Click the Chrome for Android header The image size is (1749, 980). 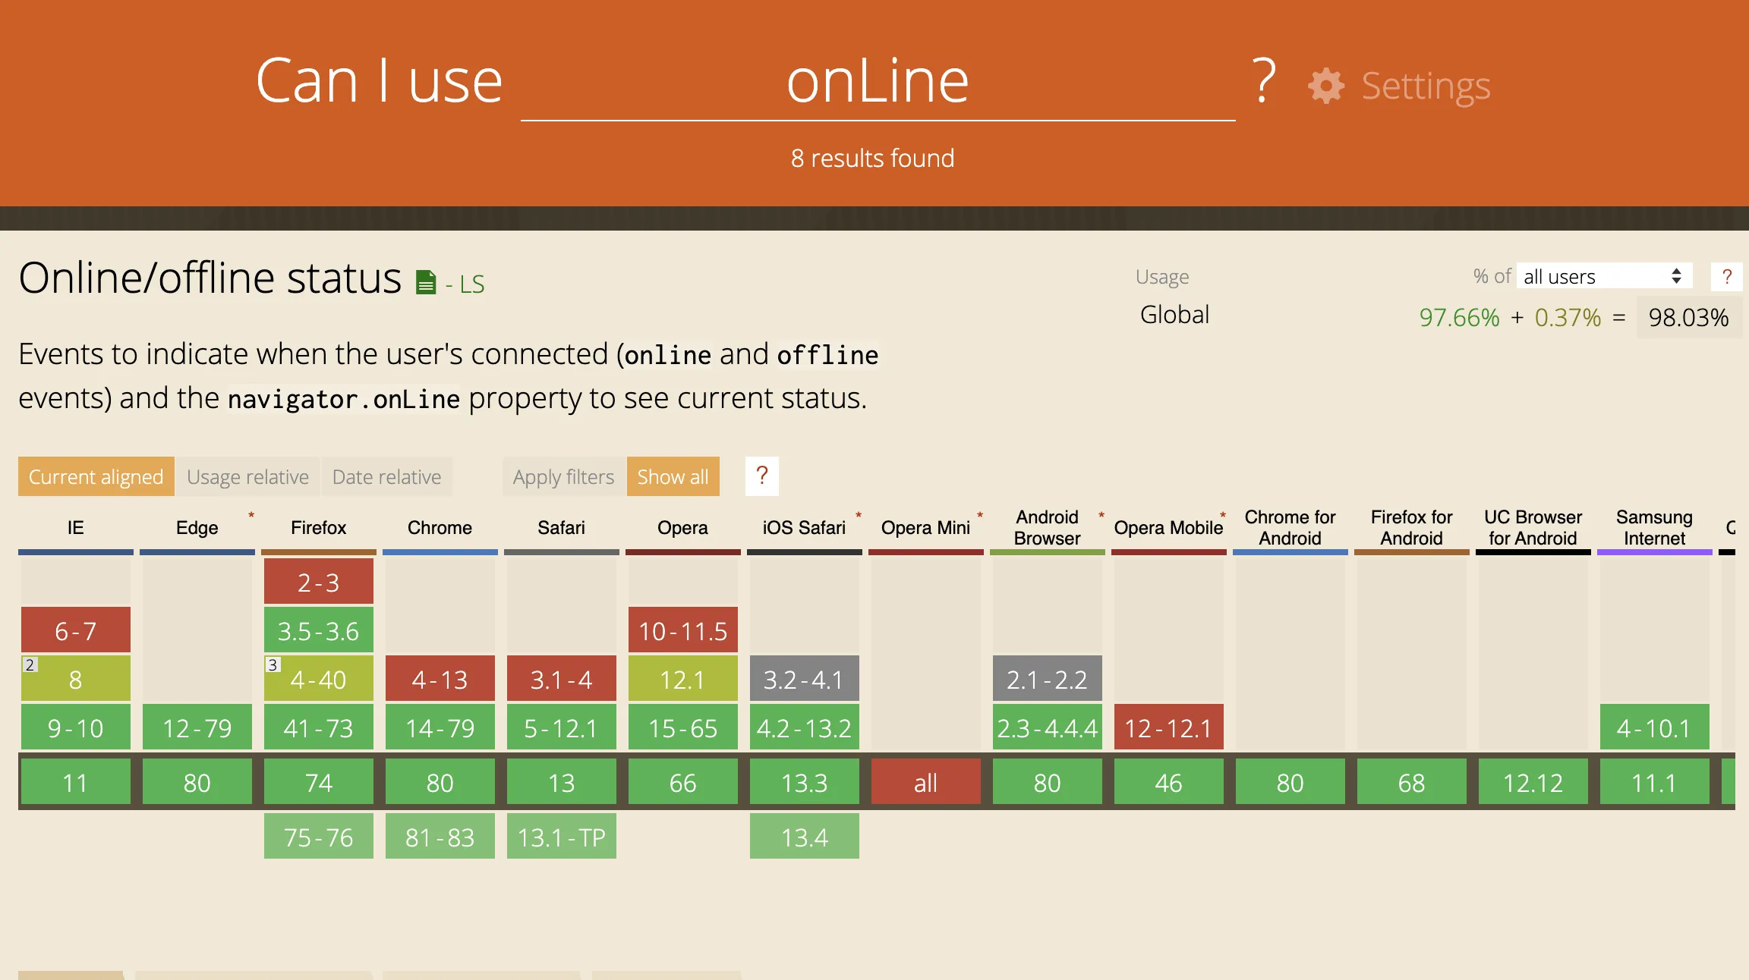[x=1290, y=528]
